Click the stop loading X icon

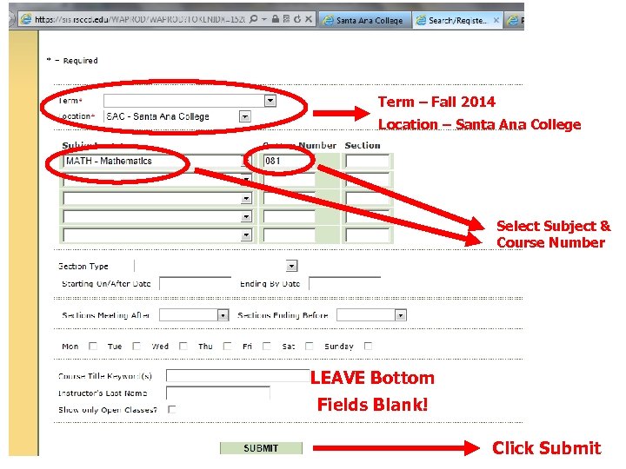[x=309, y=19]
